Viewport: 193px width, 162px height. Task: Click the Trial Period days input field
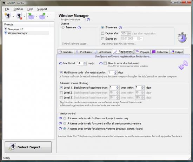(x=80, y=63)
